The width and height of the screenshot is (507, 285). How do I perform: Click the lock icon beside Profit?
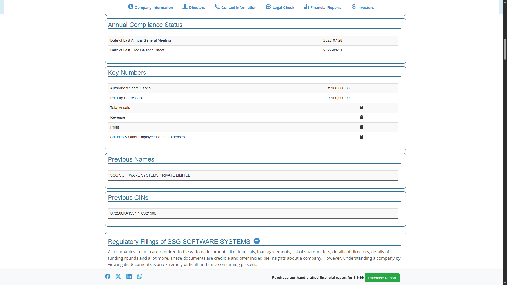coord(362,127)
